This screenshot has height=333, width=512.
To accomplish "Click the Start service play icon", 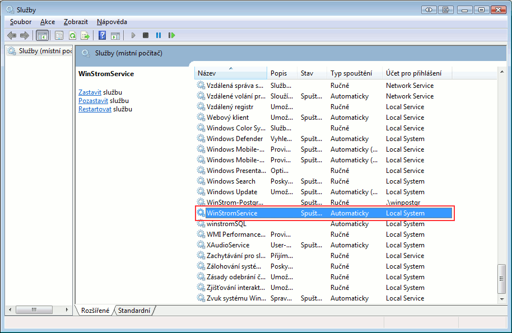I will coord(133,35).
